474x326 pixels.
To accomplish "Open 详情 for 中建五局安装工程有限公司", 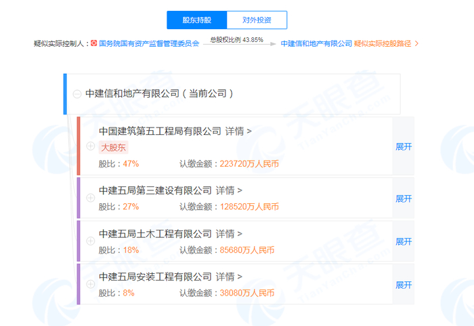I will point(229,277).
